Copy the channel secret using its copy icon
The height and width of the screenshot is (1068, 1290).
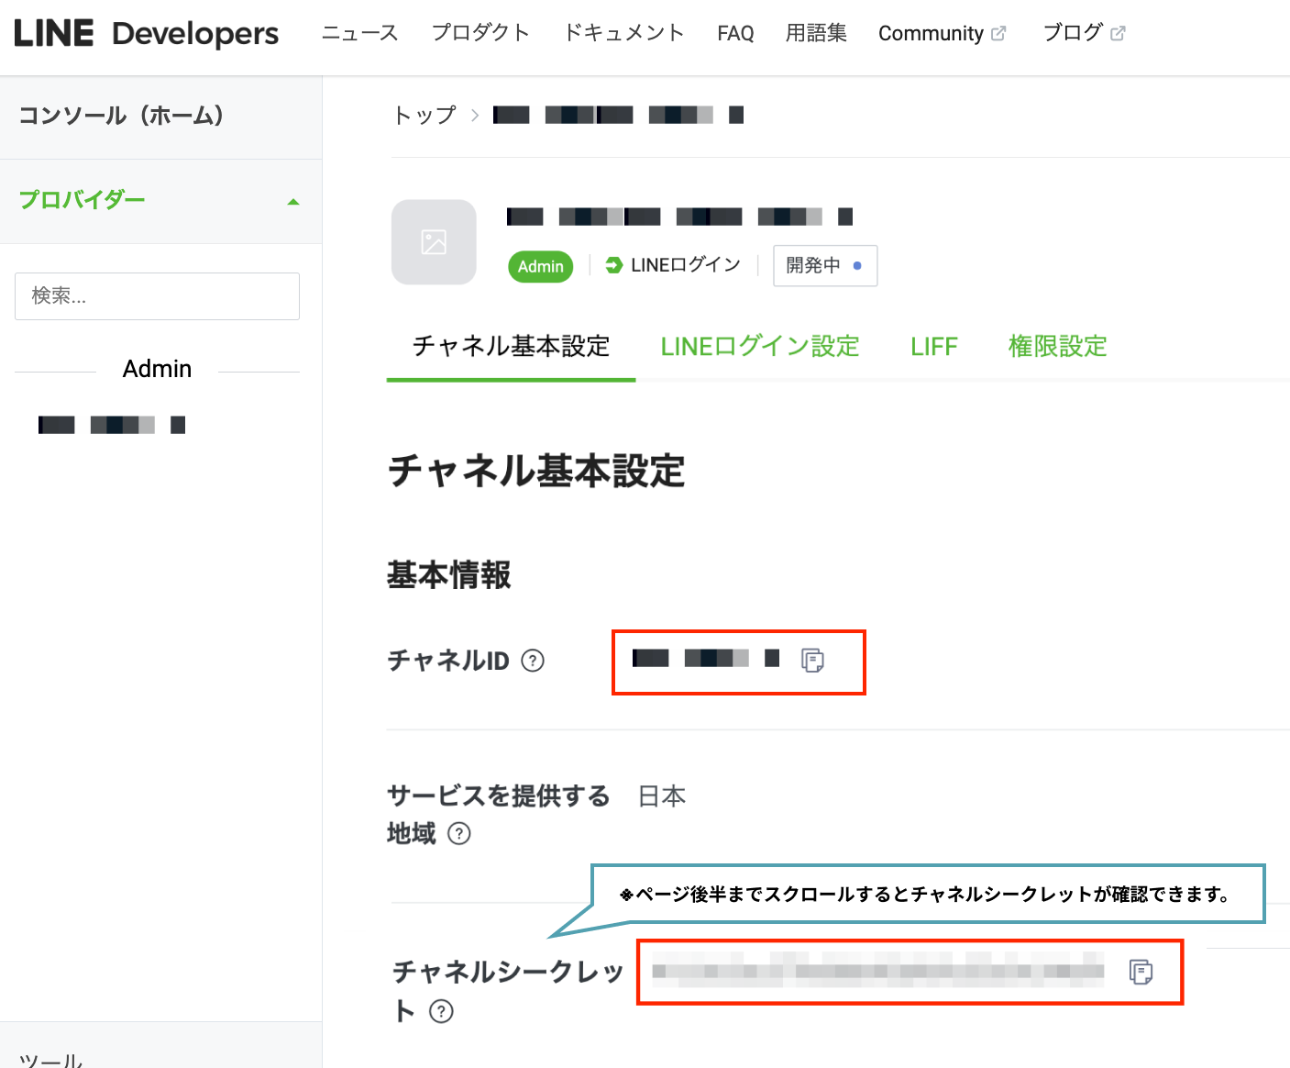(1141, 972)
